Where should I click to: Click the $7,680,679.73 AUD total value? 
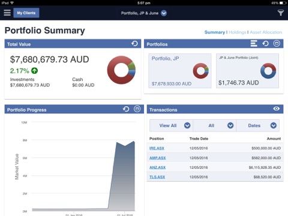[x=50, y=59]
